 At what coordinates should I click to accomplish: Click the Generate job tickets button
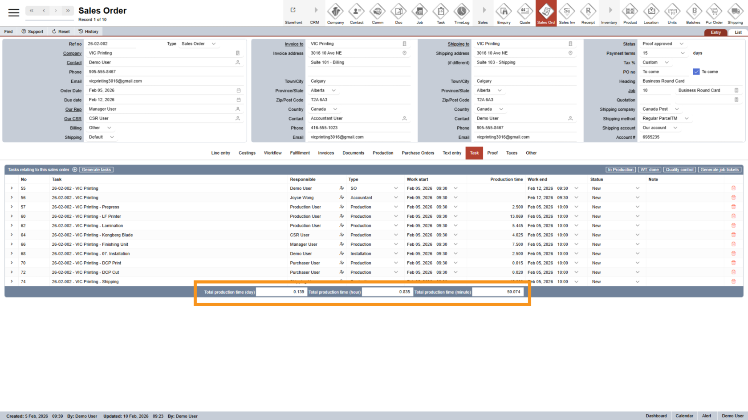[720, 170]
